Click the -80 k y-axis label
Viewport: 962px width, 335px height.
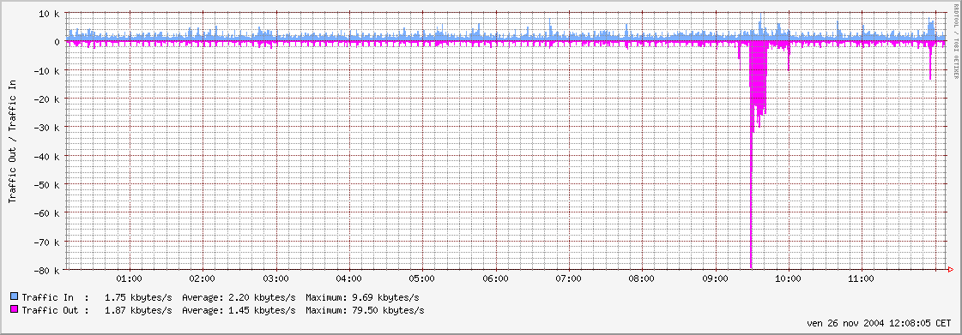coord(47,270)
